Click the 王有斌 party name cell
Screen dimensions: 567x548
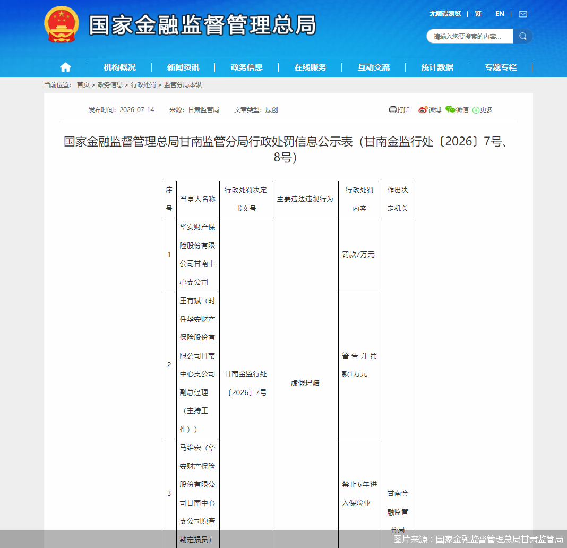click(x=198, y=365)
